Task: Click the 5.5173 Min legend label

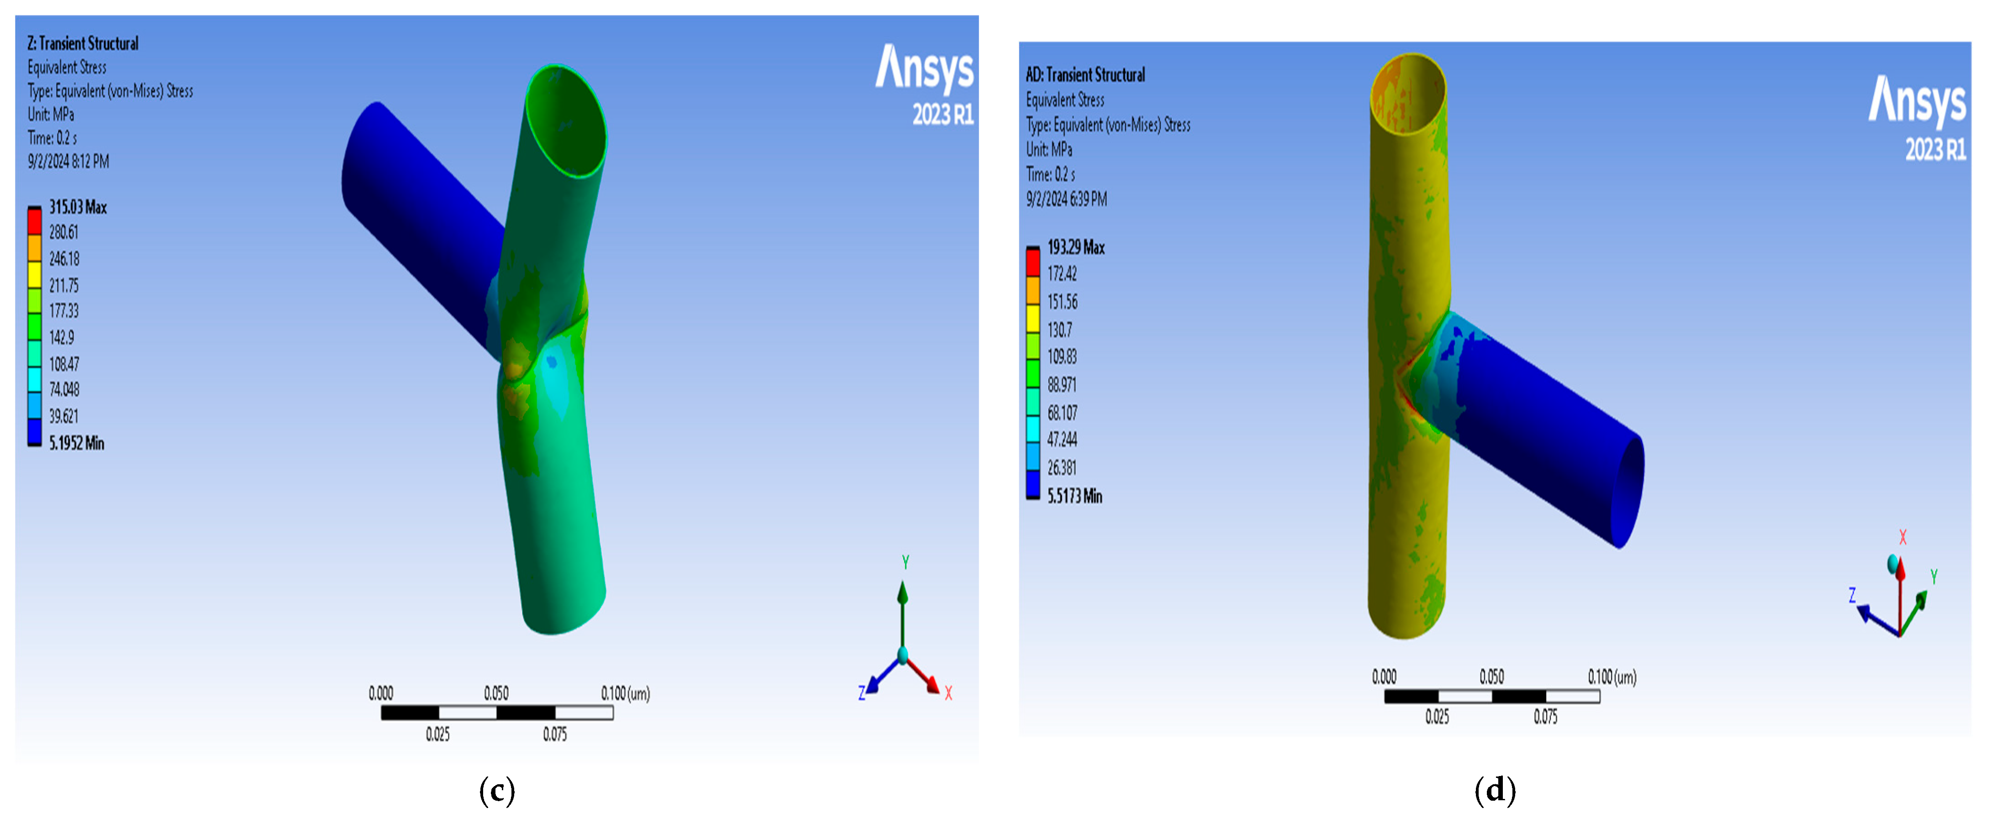Action: [1075, 496]
